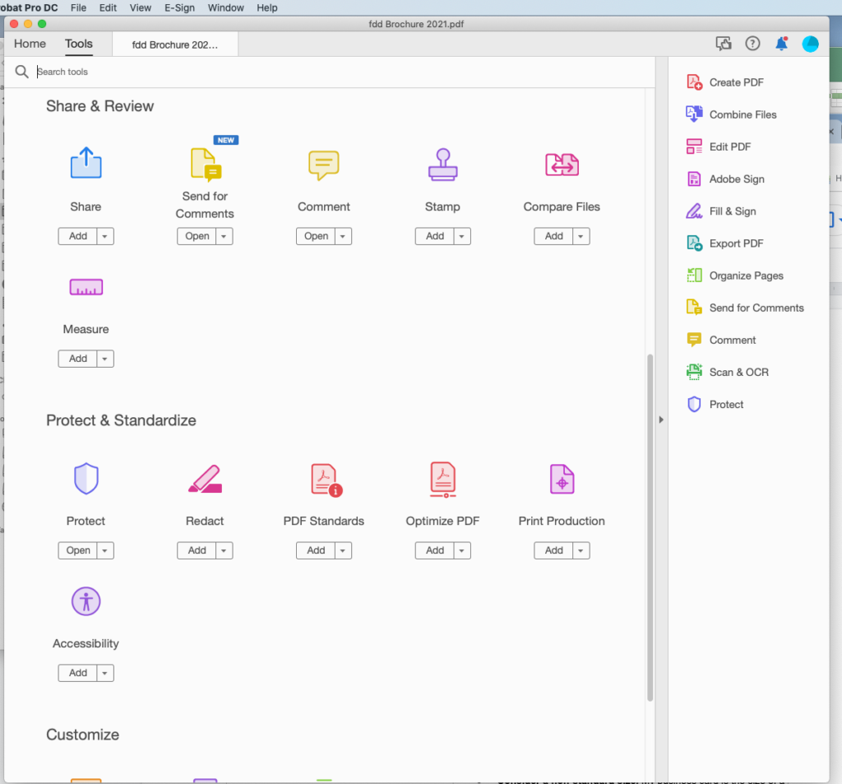Expand the Redact Add dropdown arrow
The height and width of the screenshot is (784, 842).
click(x=224, y=551)
